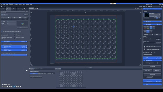Viewport: 163px width, 92px height.
Task: Open the Graphics menu
Action: pyautogui.click(x=16, y=5)
